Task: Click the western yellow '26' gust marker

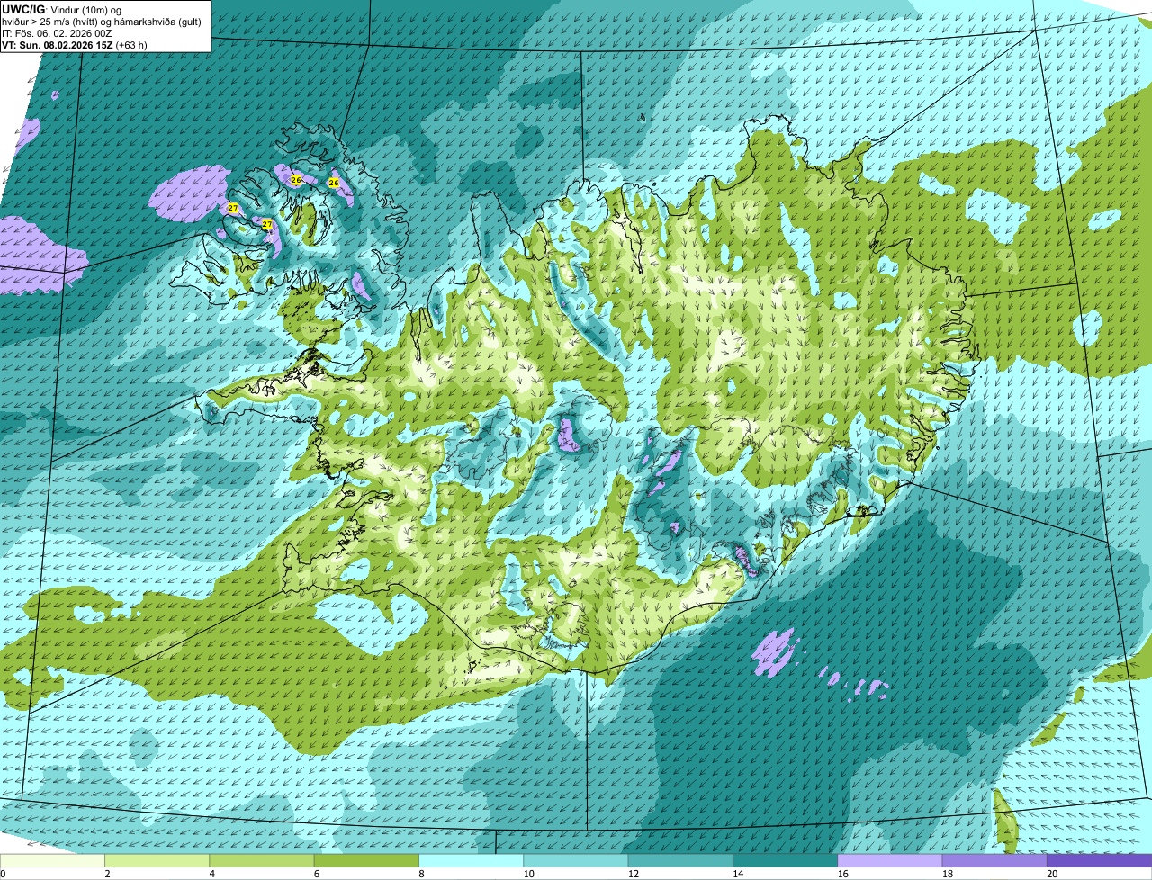Action: click(x=296, y=180)
